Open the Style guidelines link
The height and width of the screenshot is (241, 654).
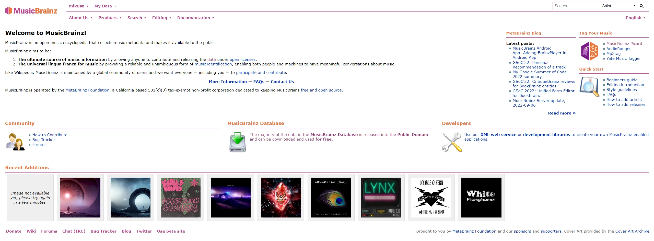click(622, 89)
